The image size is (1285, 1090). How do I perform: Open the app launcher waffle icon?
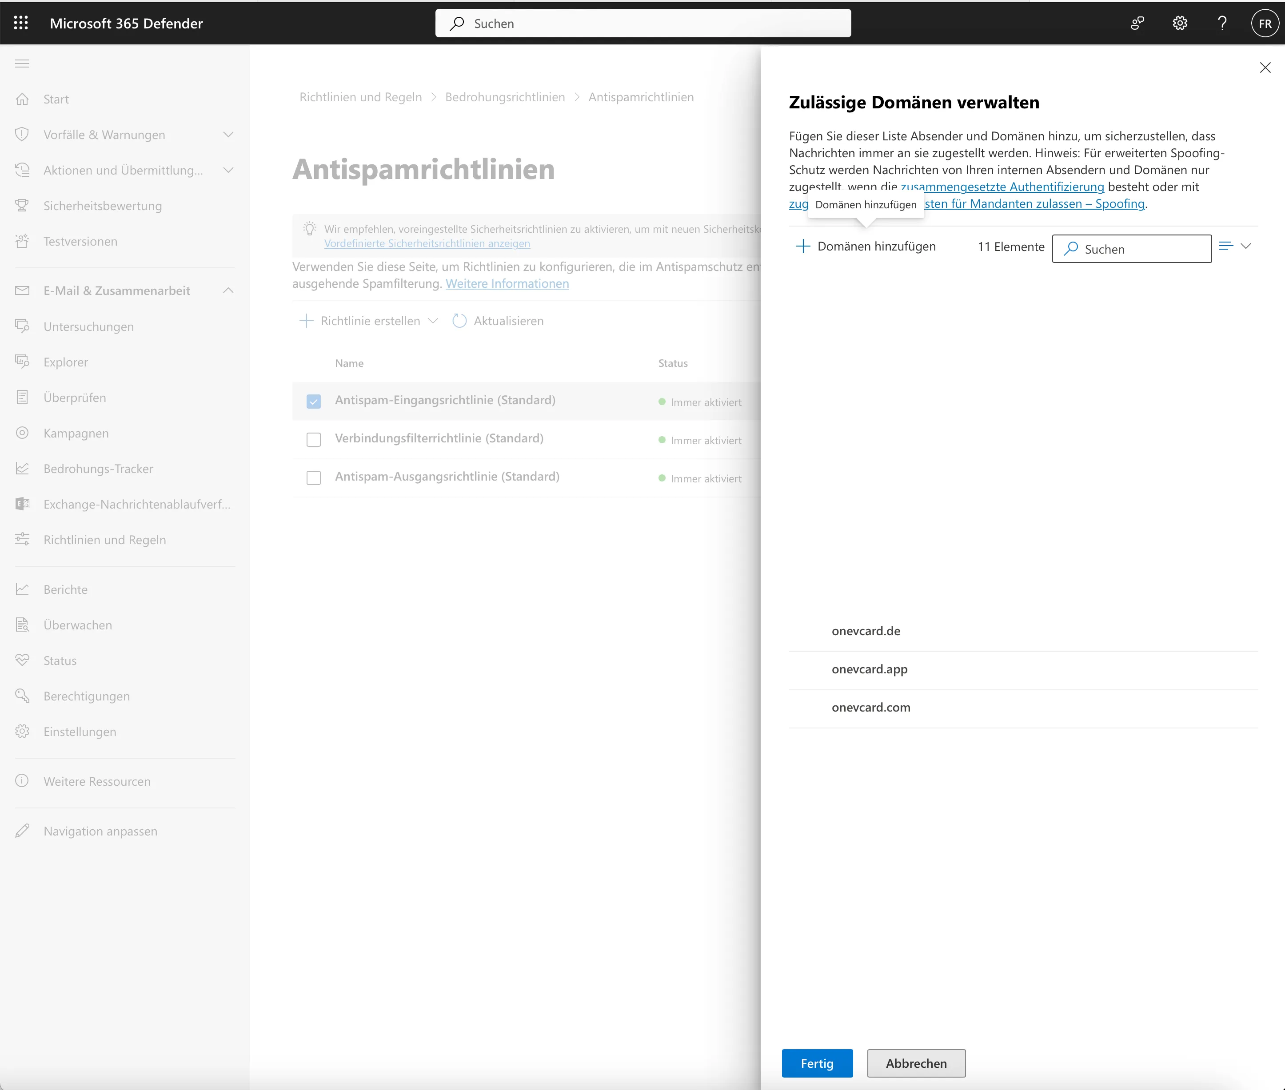pos(21,23)
